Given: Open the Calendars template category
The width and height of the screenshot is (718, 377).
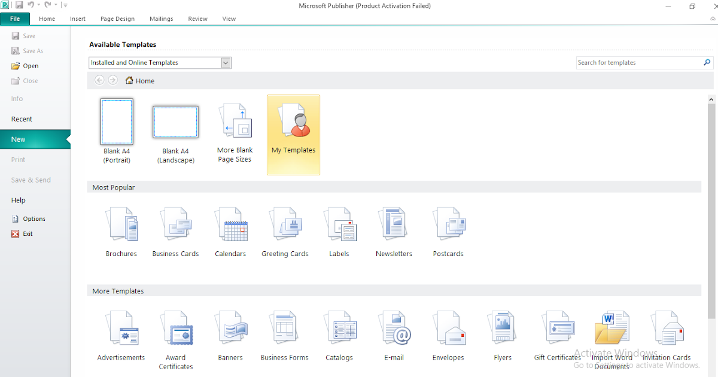Looking at the screenshot, I should (230, 232).
